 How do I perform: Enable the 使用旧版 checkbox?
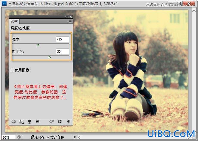[x=13, y=70]
